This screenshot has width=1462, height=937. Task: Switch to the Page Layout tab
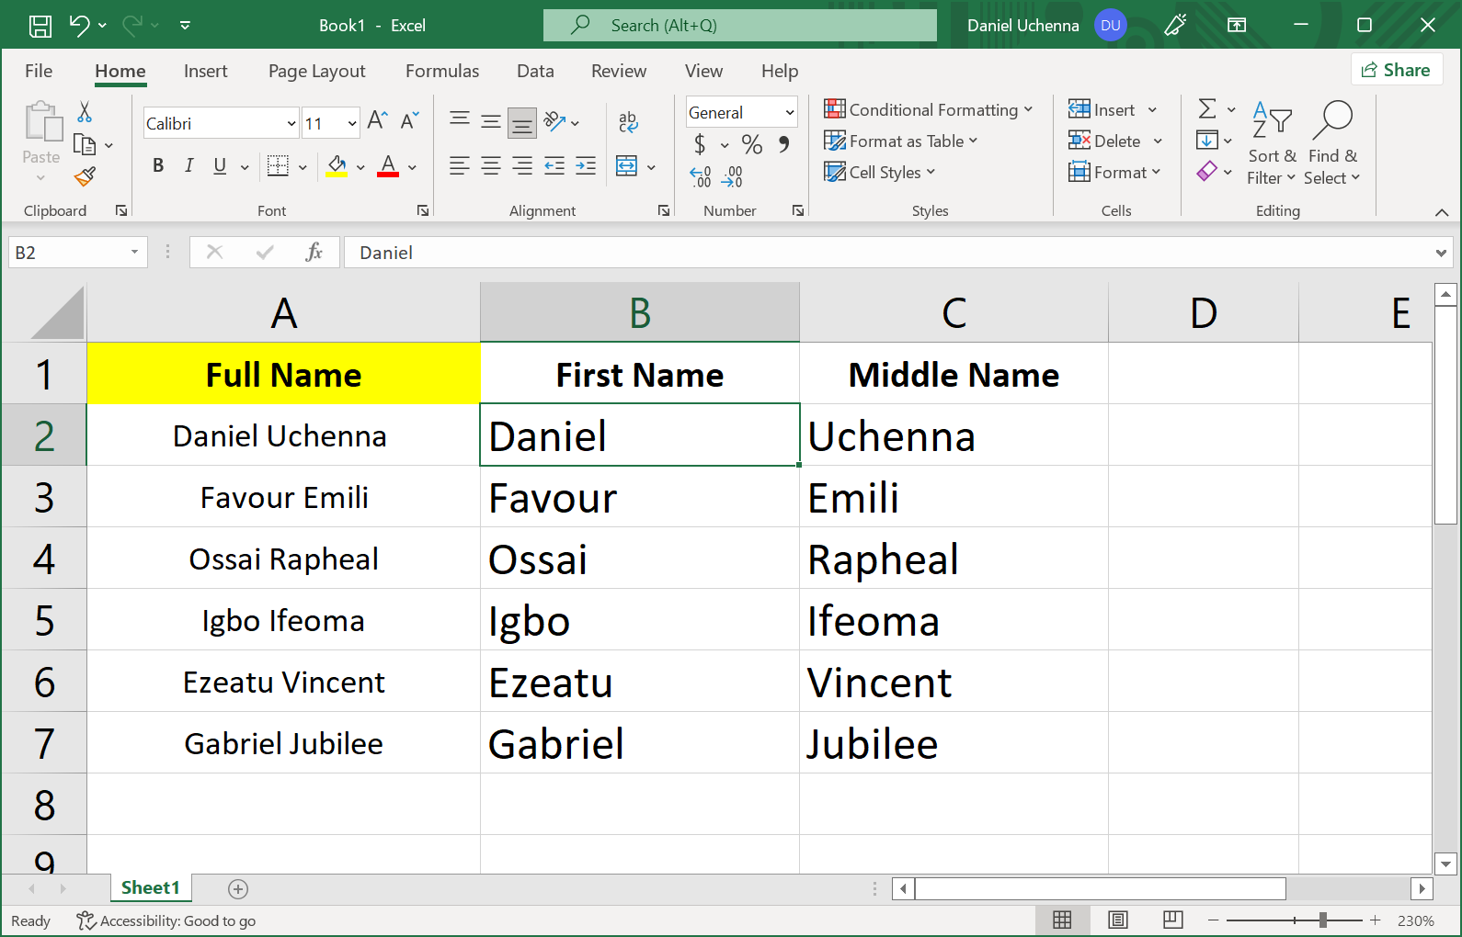pyautogui.click(x=316, y=71)
